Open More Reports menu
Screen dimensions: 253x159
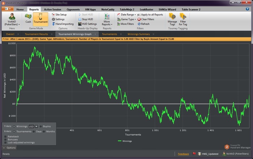107,20
